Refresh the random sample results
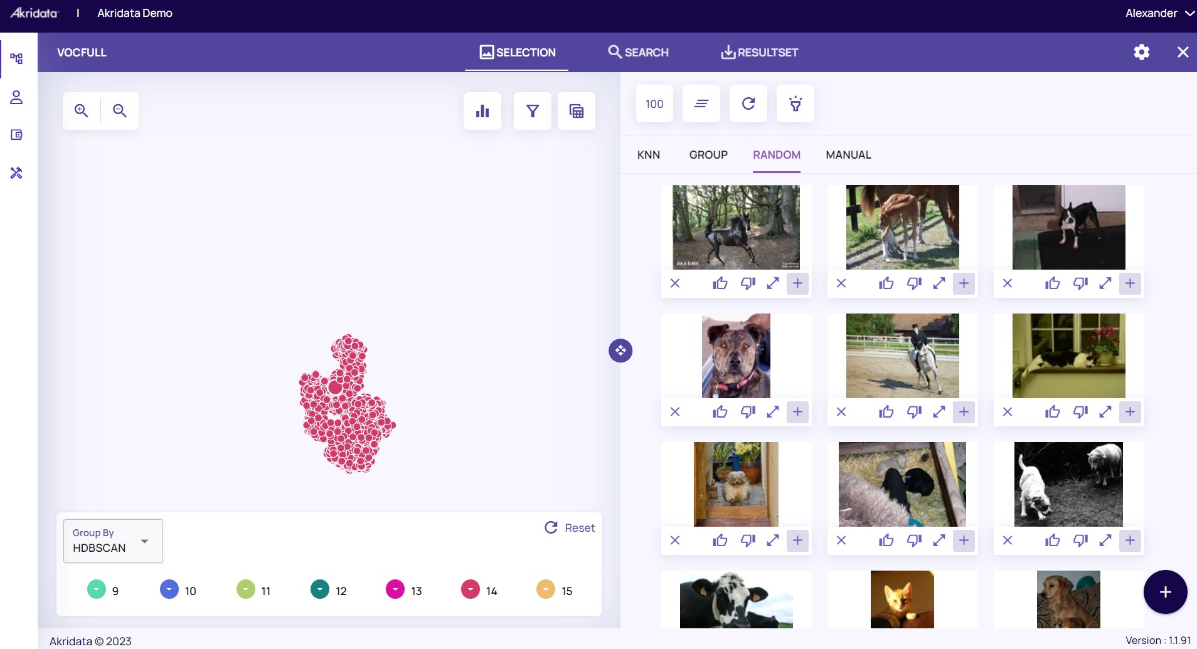1197x649 pixels. pos(748,103)
